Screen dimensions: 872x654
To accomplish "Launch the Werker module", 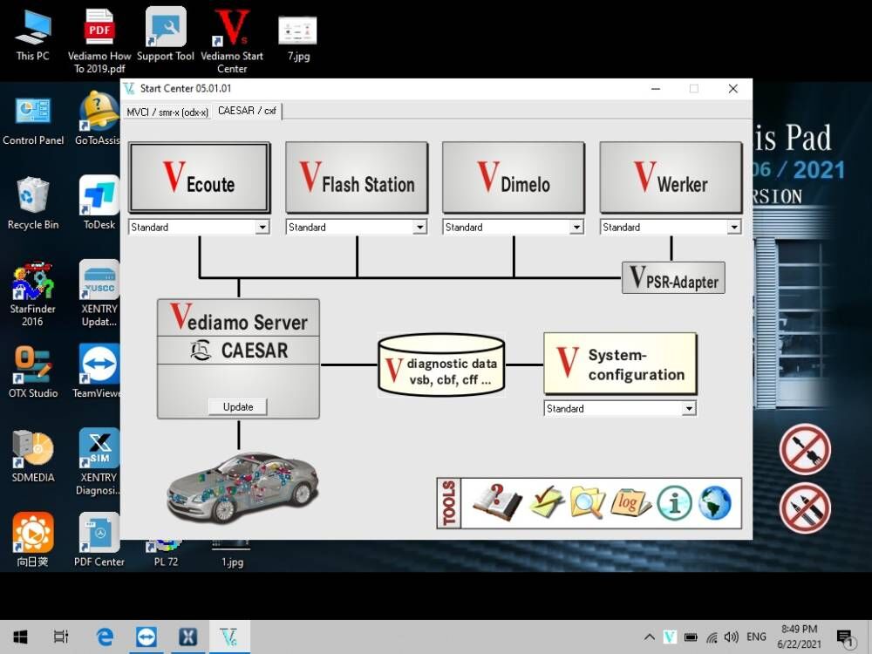I will coord(671,177).
